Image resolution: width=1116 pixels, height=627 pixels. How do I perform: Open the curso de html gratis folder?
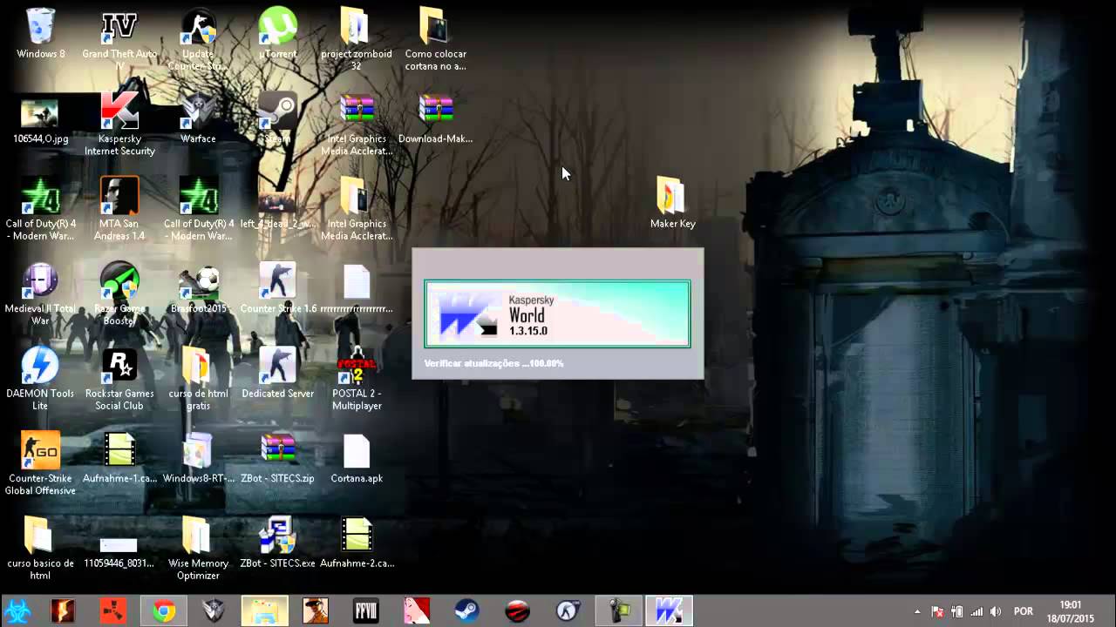pos(199,366)
